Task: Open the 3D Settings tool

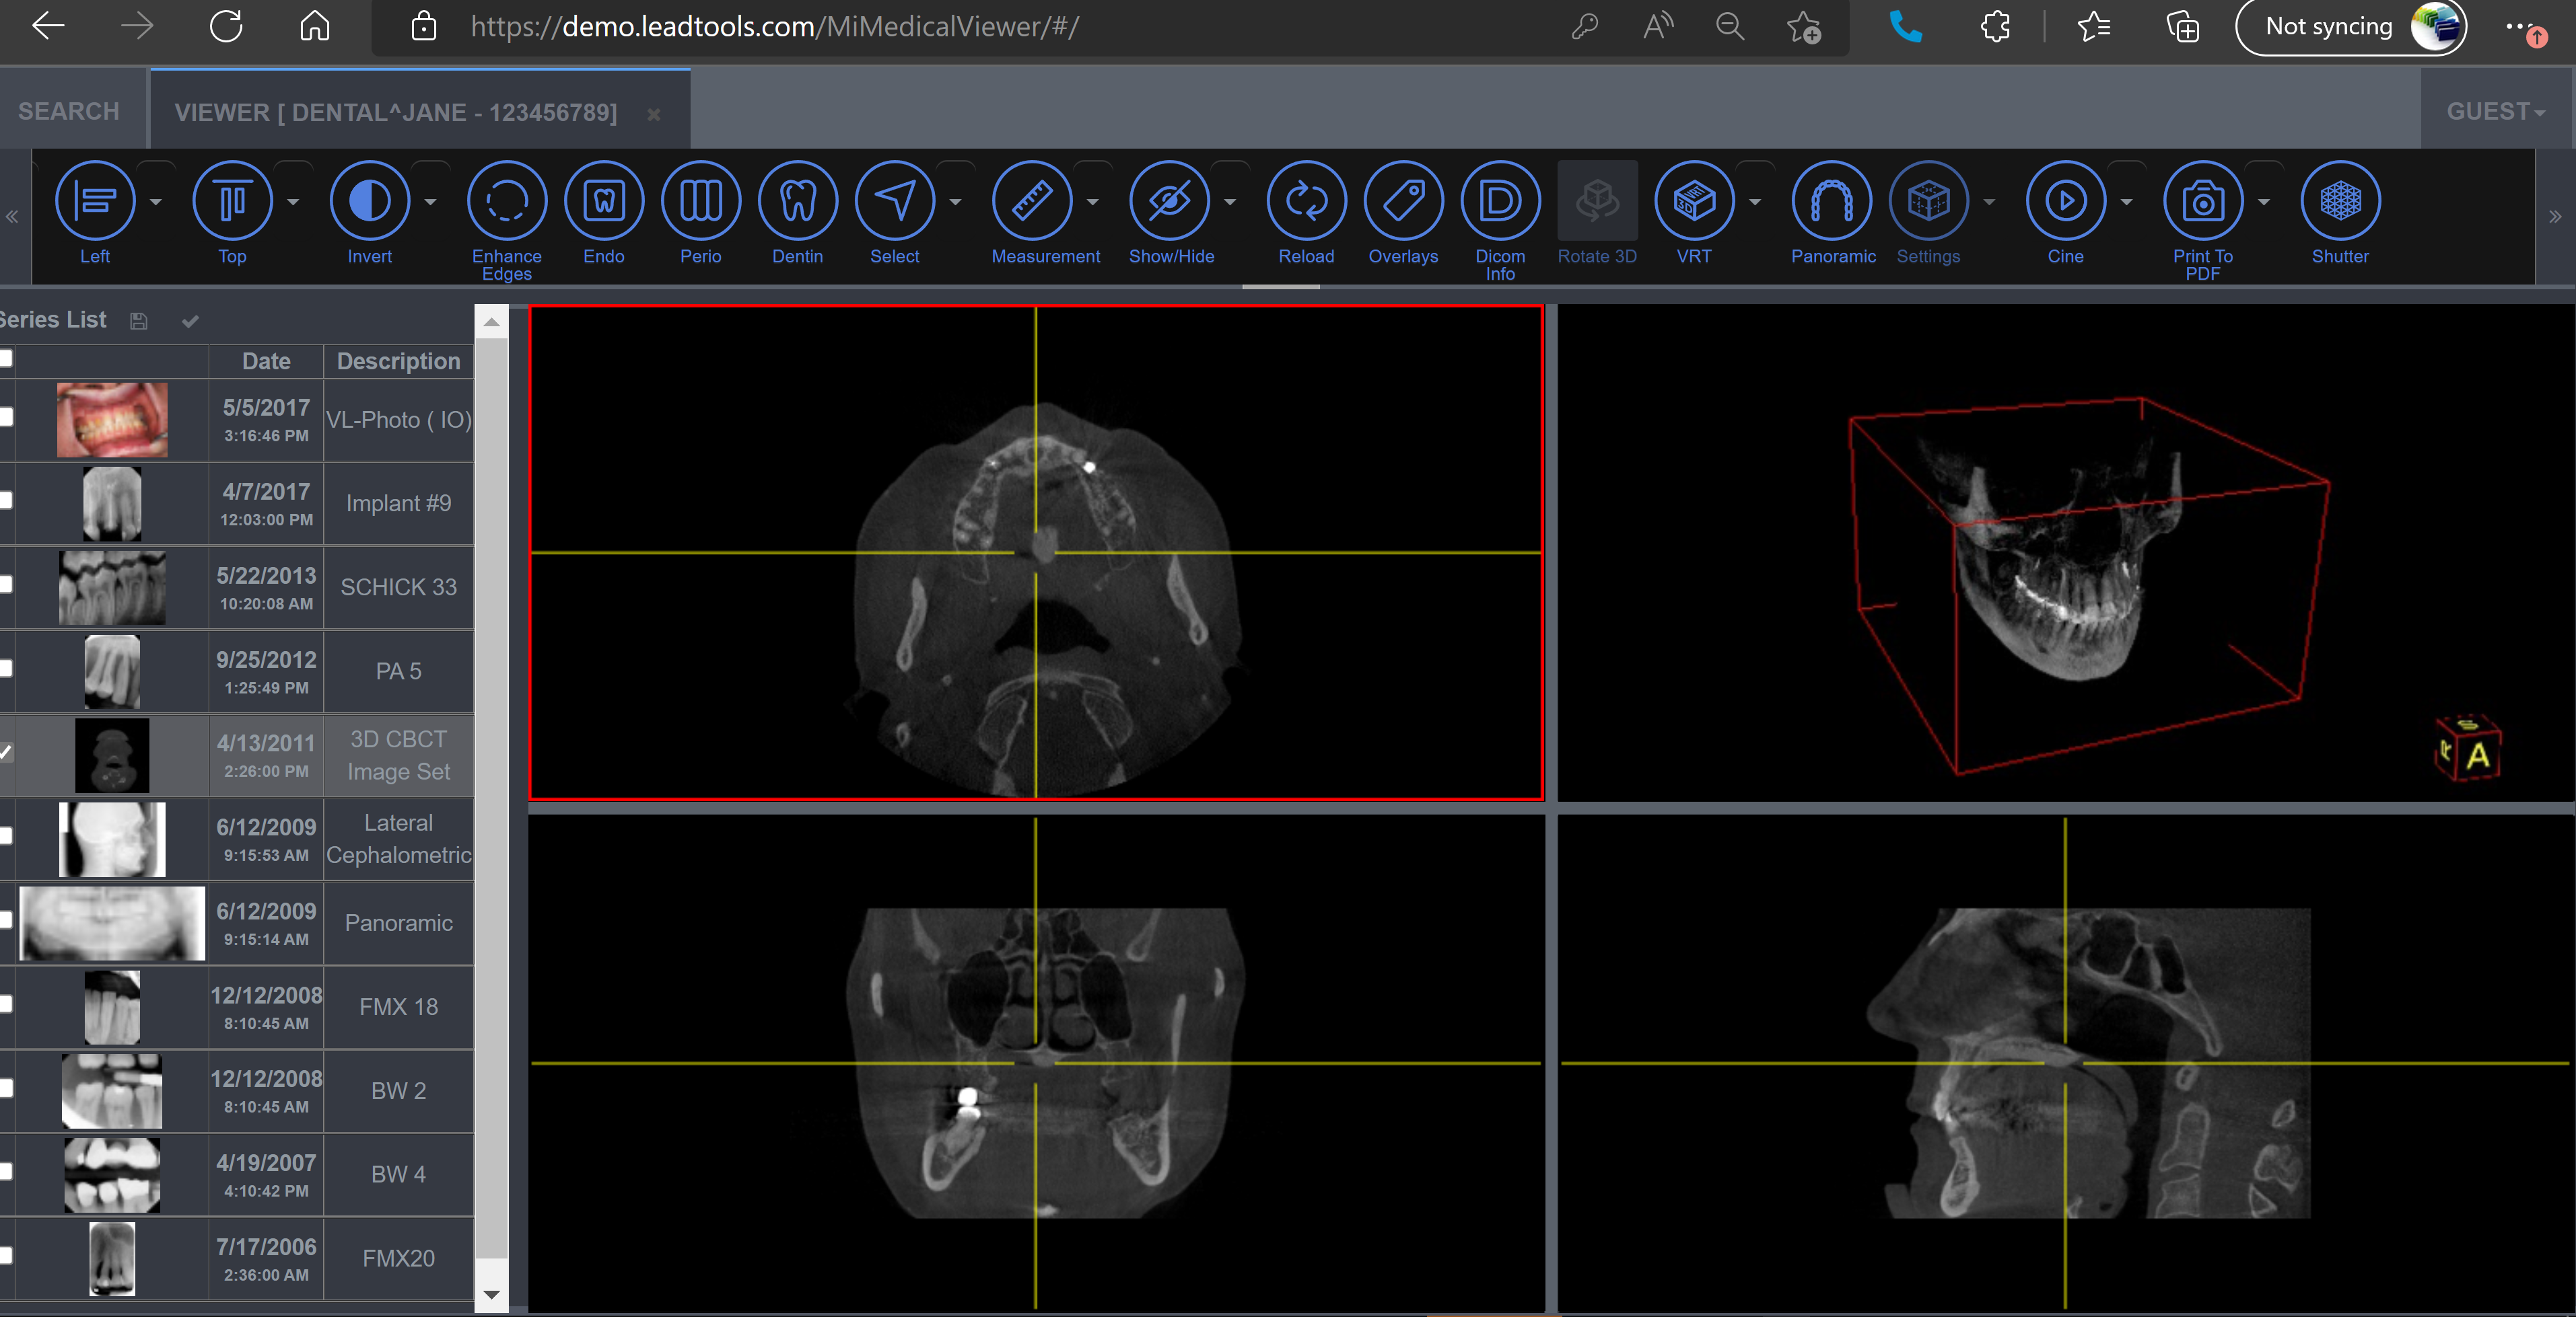Action: tap(1929, 202)
